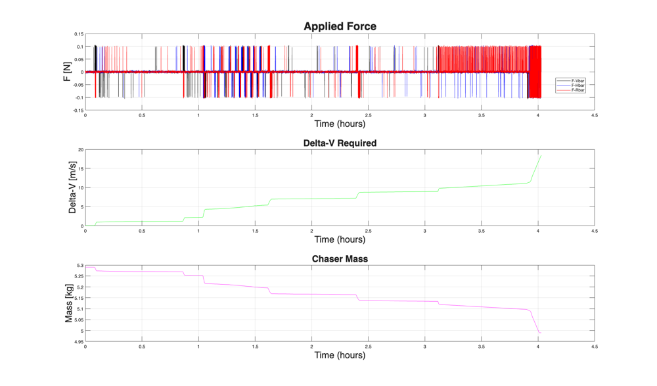Click the black F-Vbar legend line sample

tap(564, 81)
